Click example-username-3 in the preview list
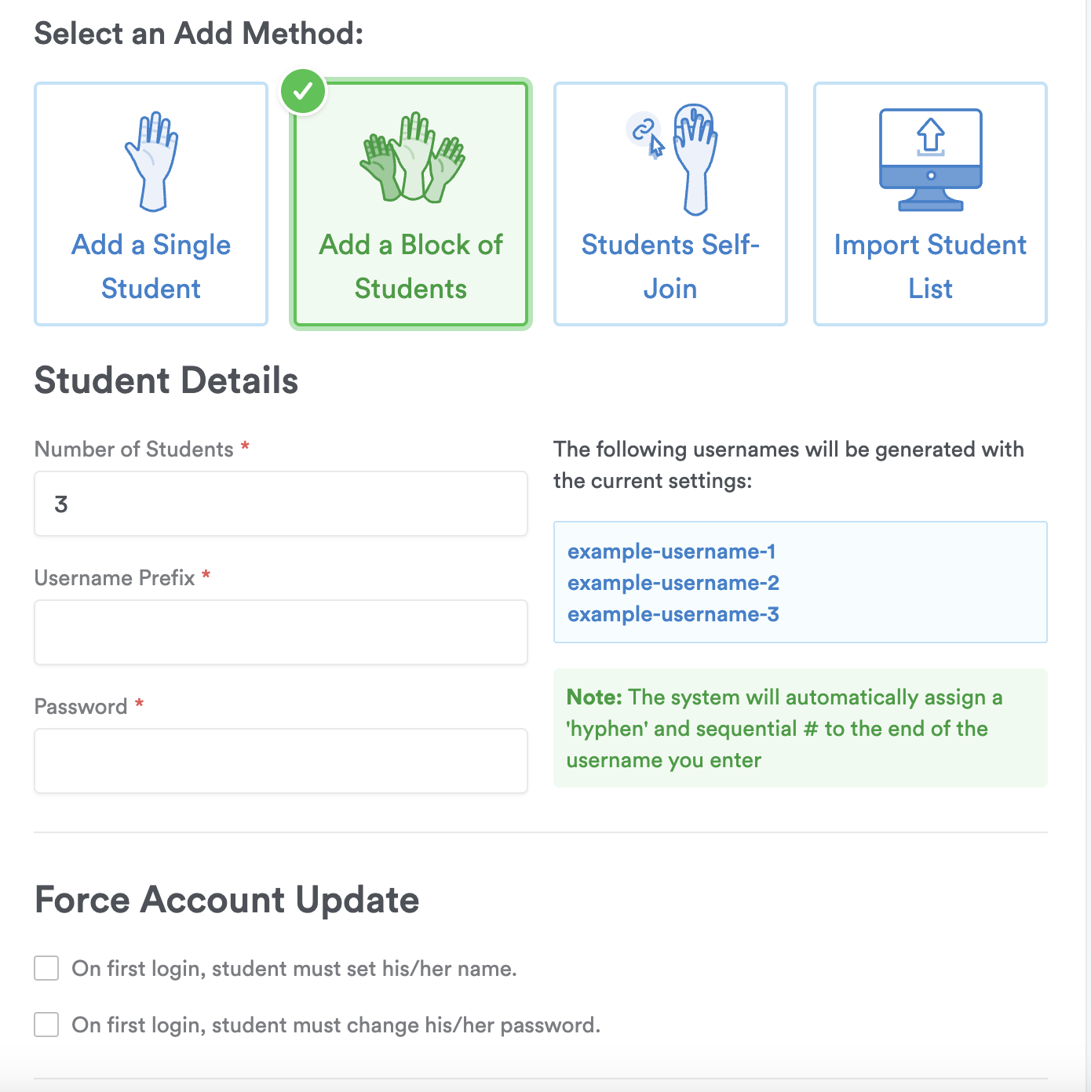Screen dimensions: 1091x1092 tap(673, 614)
